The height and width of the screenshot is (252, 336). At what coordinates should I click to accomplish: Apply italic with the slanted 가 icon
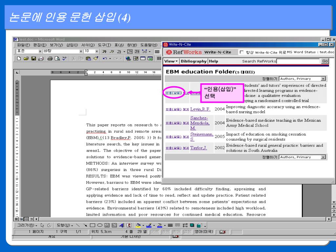(x=112, y=52)
